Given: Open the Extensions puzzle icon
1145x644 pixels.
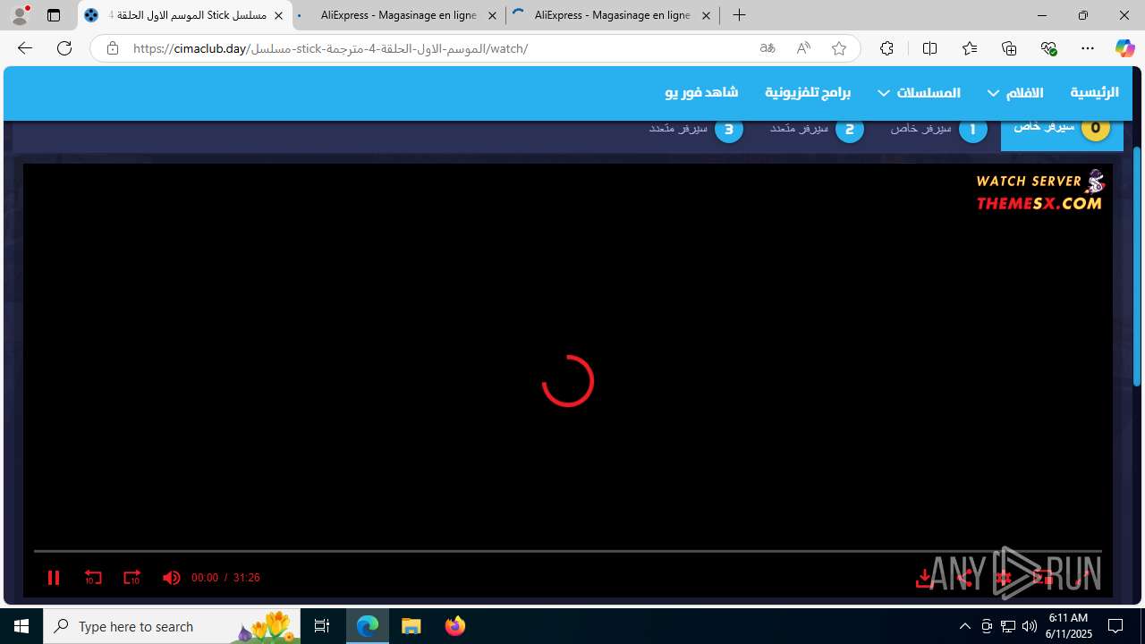Looking at the screenshot, I should click(x=886, y=48).
